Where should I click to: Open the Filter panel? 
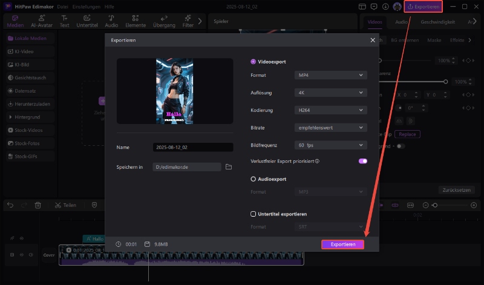(x=188, y=22)
